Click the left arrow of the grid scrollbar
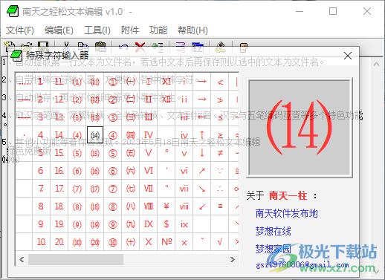The width and height of the screenshot is (385, 280). 22,259
